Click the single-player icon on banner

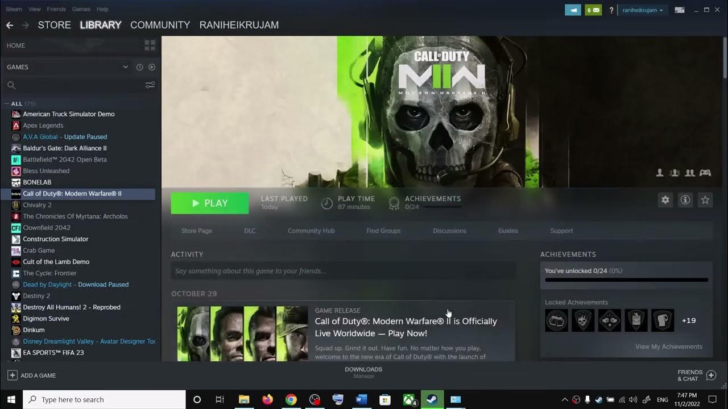click(660, 173)
